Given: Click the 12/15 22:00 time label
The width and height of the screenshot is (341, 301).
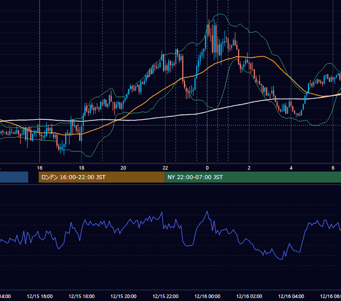Looking at the screenshot, I should (165, 296).
